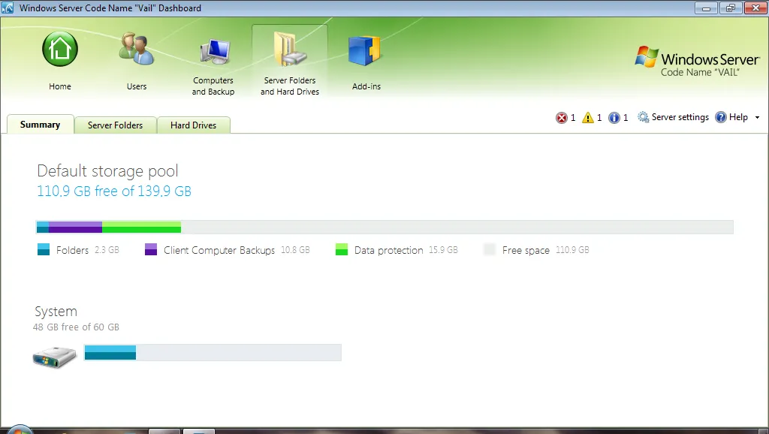Image resolution: width=769 pixels, height=434 pixels.
Task: Close the Dashboard window
Action: [755, 8]
